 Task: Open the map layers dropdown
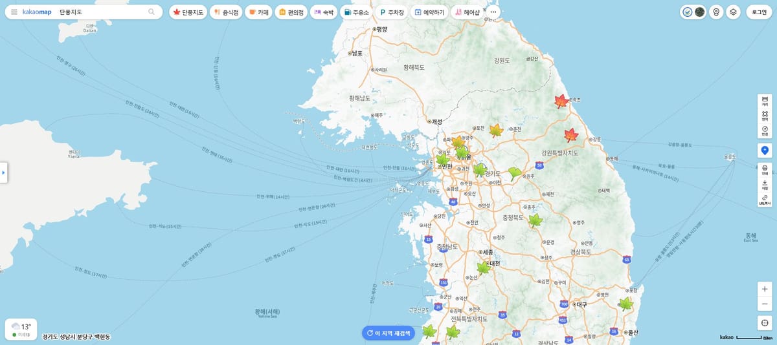tap(733, 12)
